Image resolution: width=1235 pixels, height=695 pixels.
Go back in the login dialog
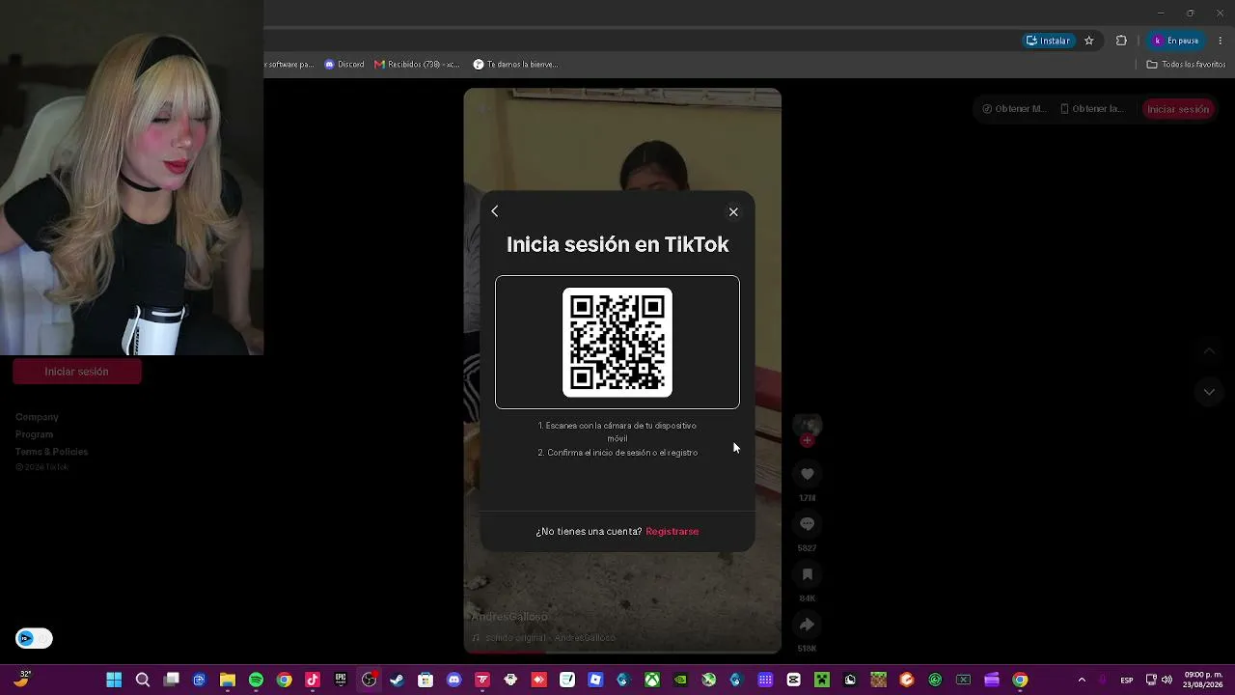click(495, 211)
